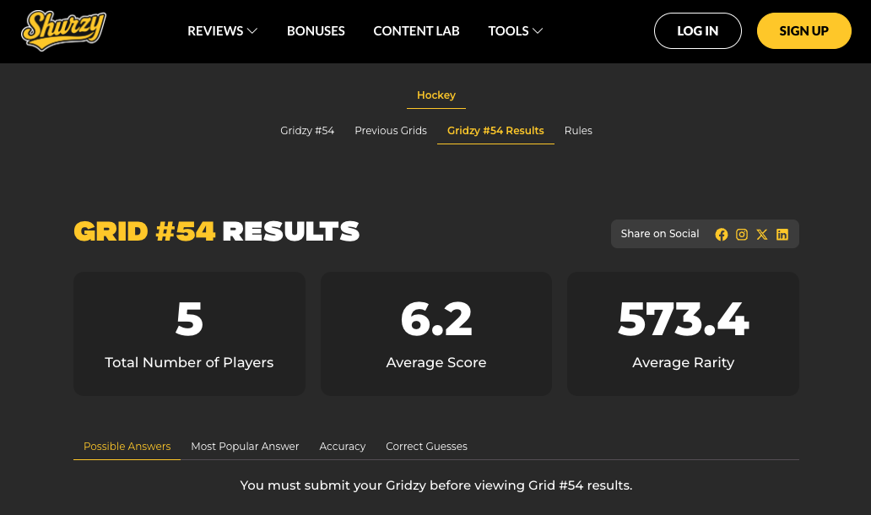Go to Content Lab

[x=416, y=31]
